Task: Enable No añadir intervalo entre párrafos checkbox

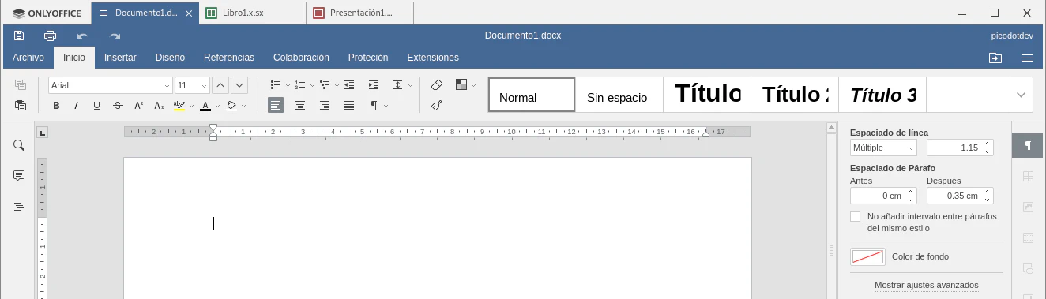Action: (855, 216)
